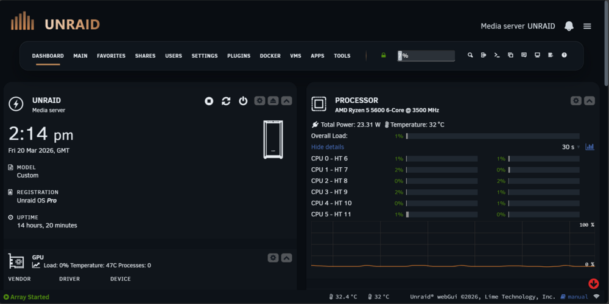The height and width of the screenshot is (304, 609).
Task: Open settings gear on the GPU tile
Action: (273, 258)
